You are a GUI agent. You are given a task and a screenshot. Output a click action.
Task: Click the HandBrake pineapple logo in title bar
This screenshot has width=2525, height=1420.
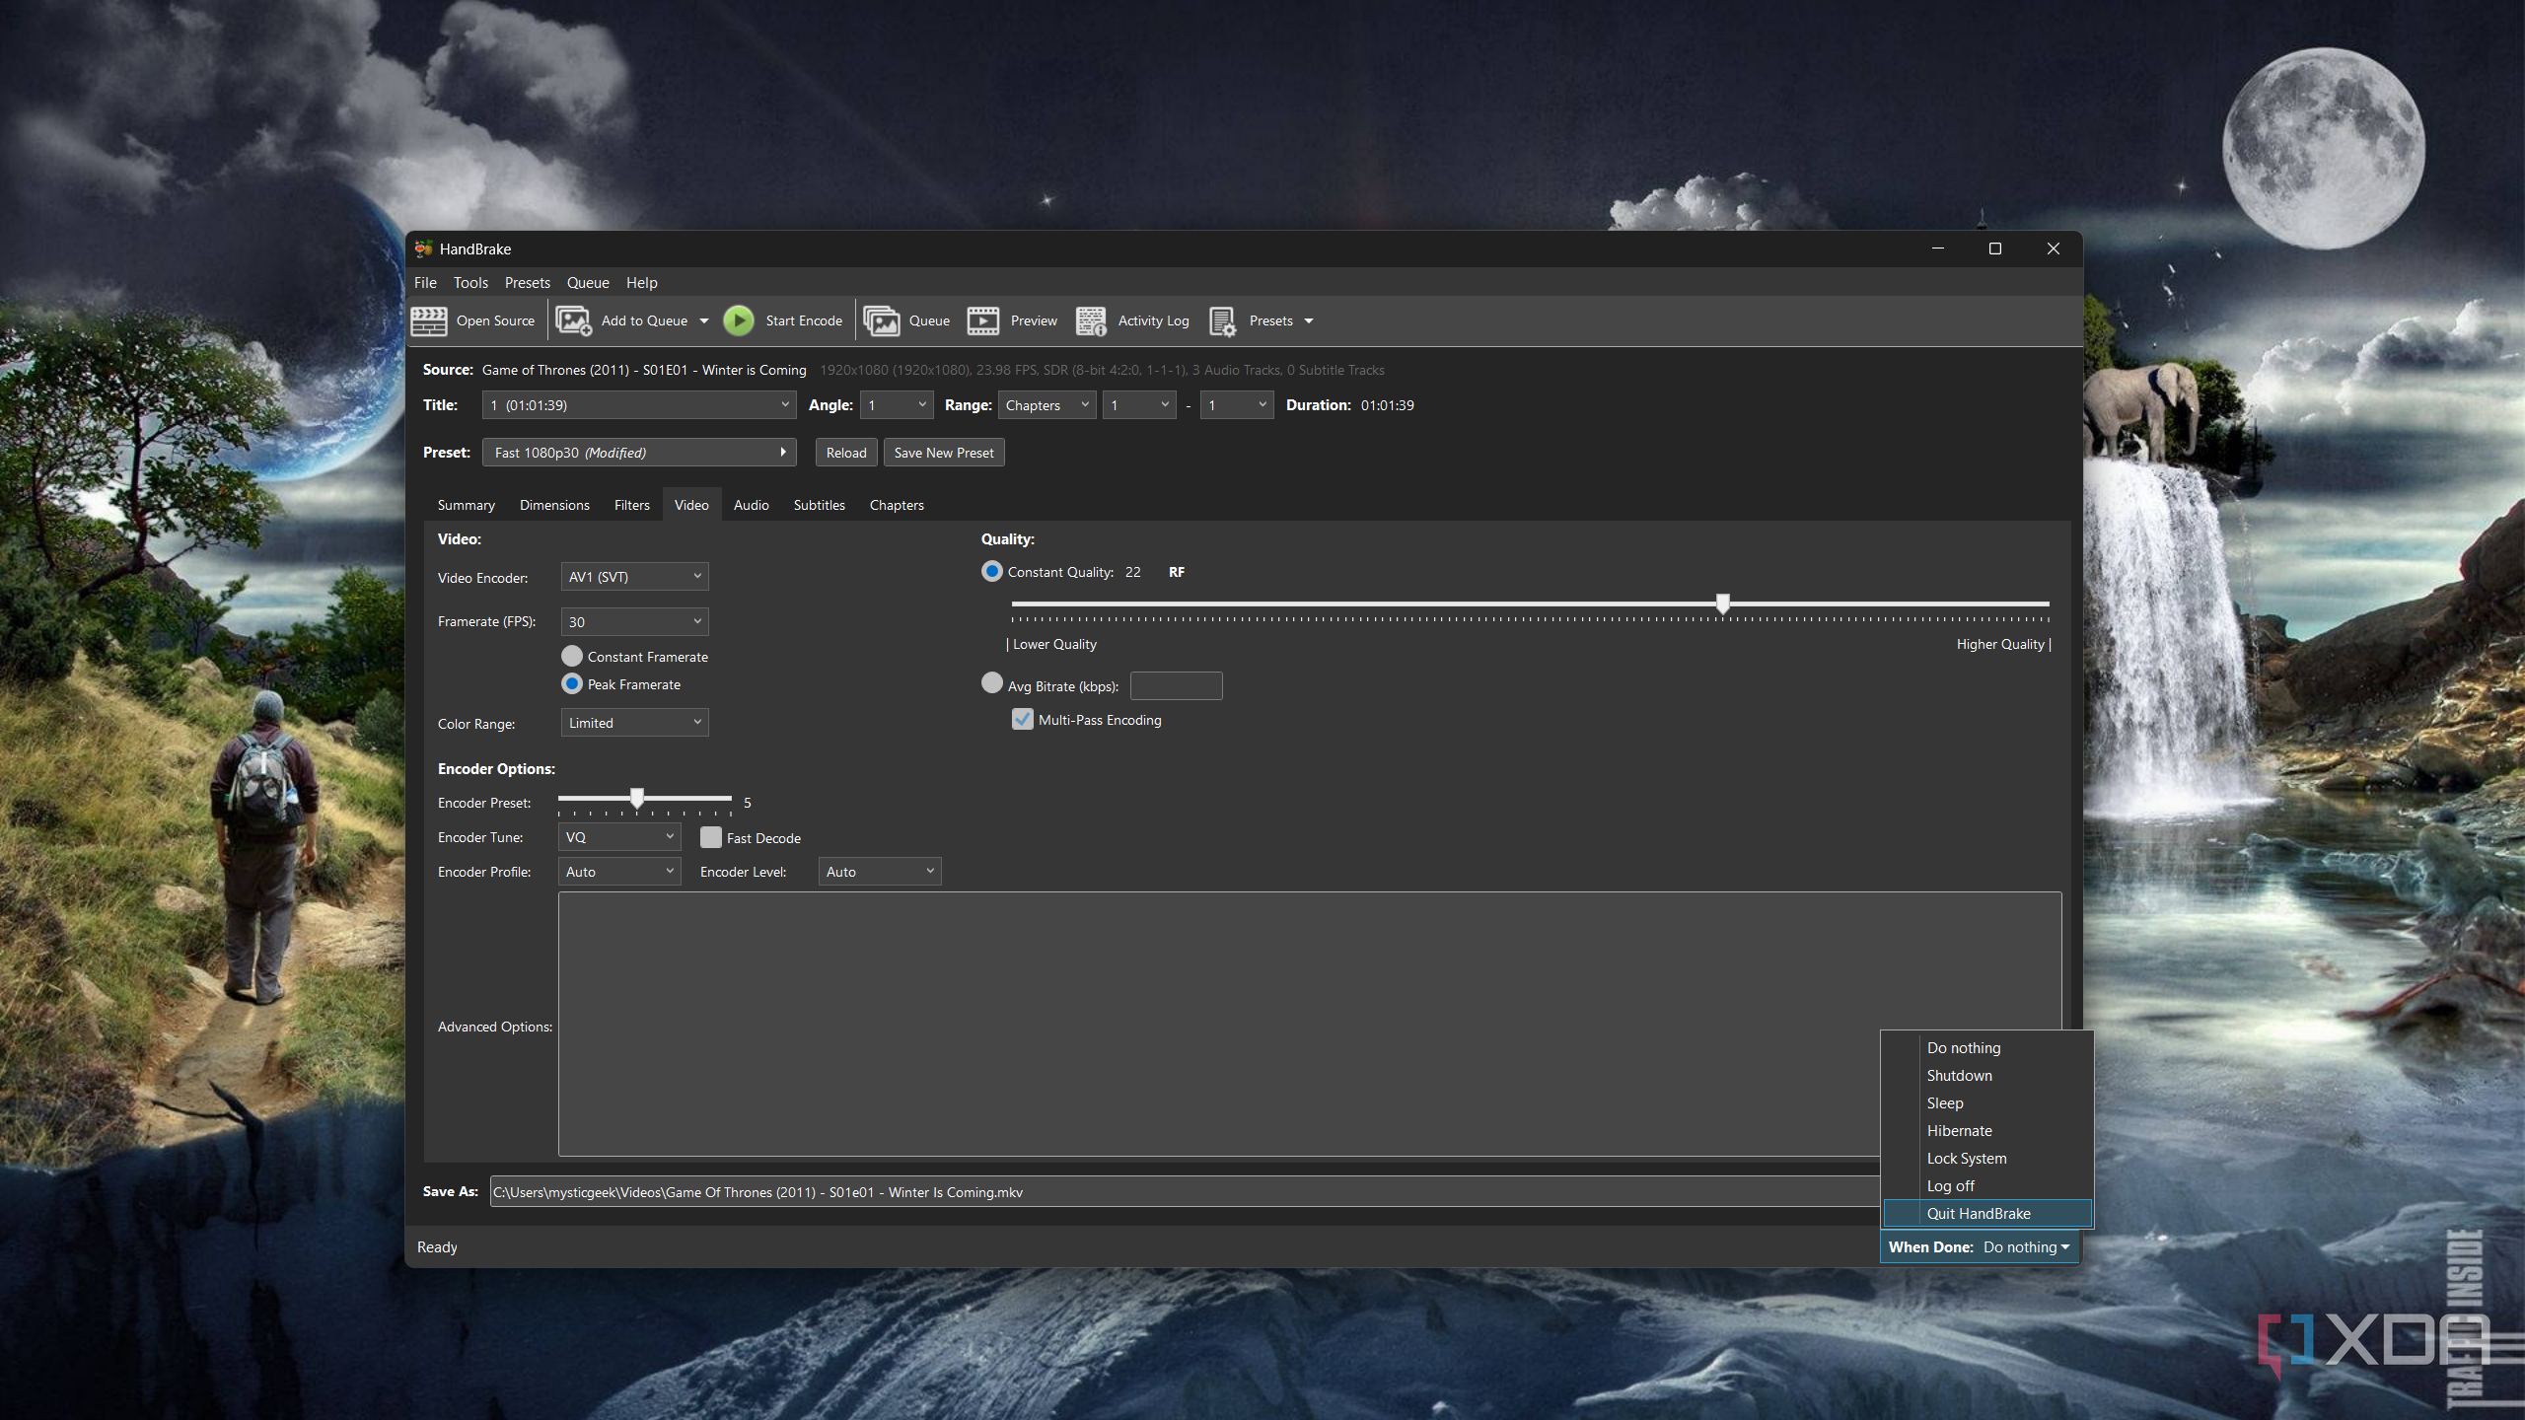(x=424, y=248)
